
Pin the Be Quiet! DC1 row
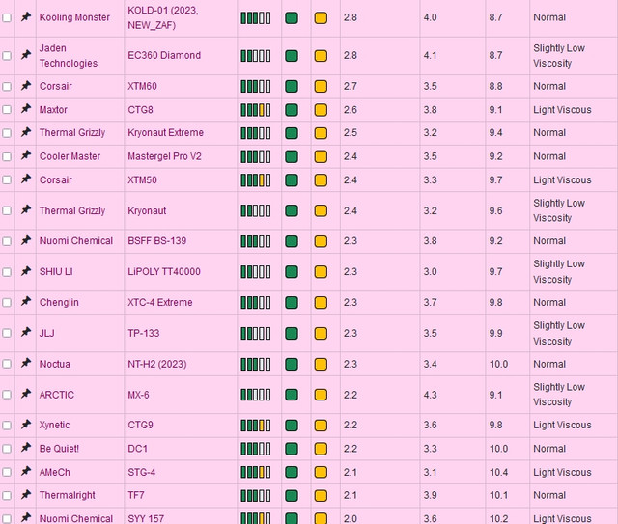(26, 448)
